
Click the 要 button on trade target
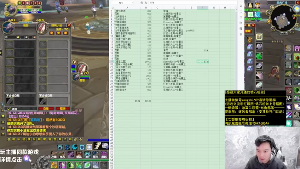point(58,33)
